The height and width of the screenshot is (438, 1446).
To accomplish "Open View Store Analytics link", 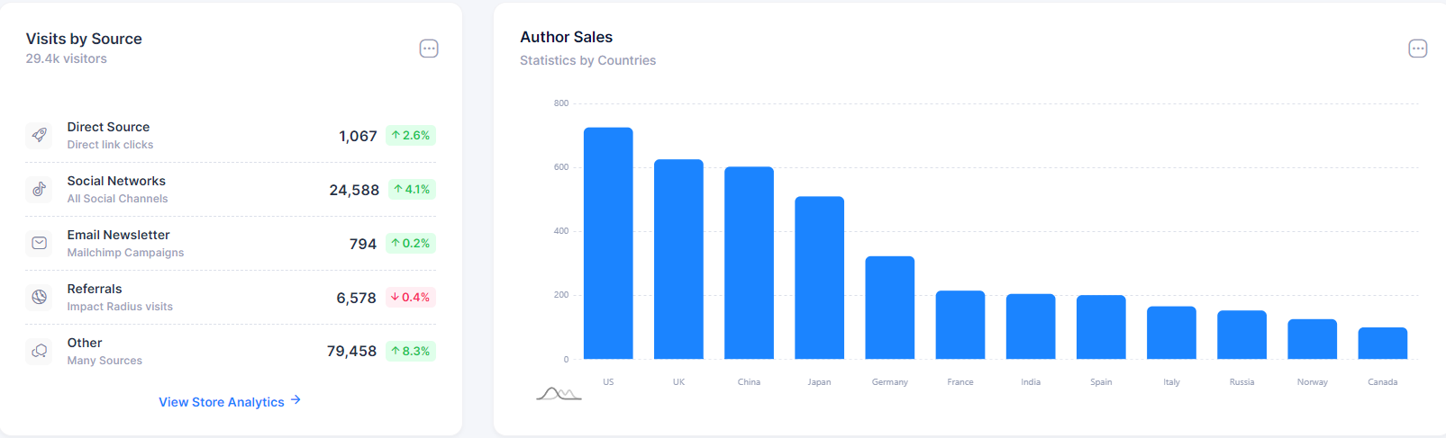I will [222, 402].
